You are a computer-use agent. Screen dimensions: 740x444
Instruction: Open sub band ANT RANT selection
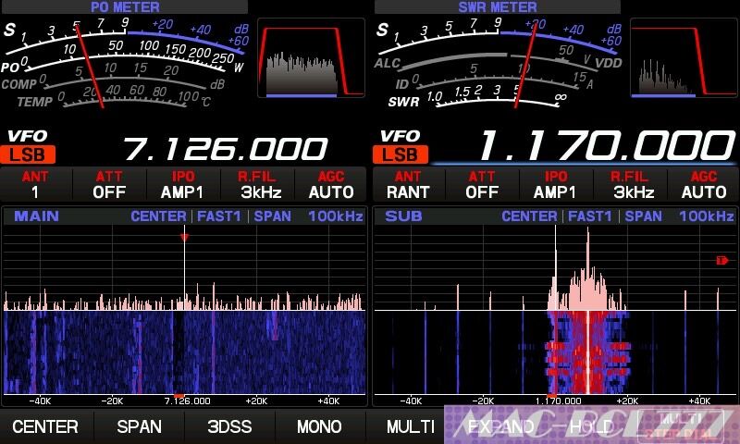click(408, 184)
